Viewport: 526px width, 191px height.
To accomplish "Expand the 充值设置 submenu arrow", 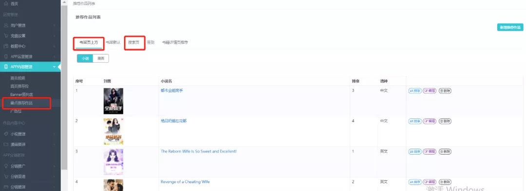I will pos(55,36).
